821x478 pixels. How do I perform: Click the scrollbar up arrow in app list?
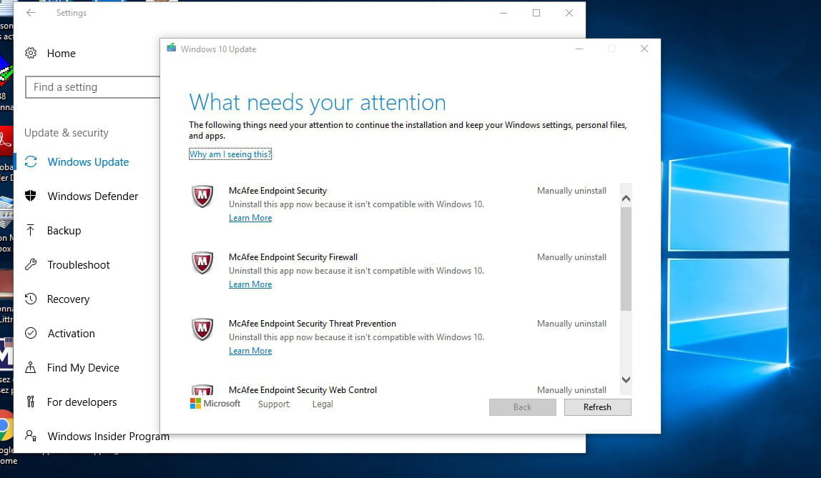pos(626,199)
